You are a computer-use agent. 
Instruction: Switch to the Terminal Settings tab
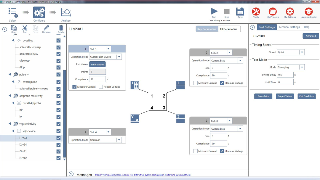pyautogui.click(x=289, y=27)
